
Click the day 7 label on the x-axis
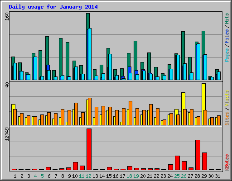tap(56, 176)
